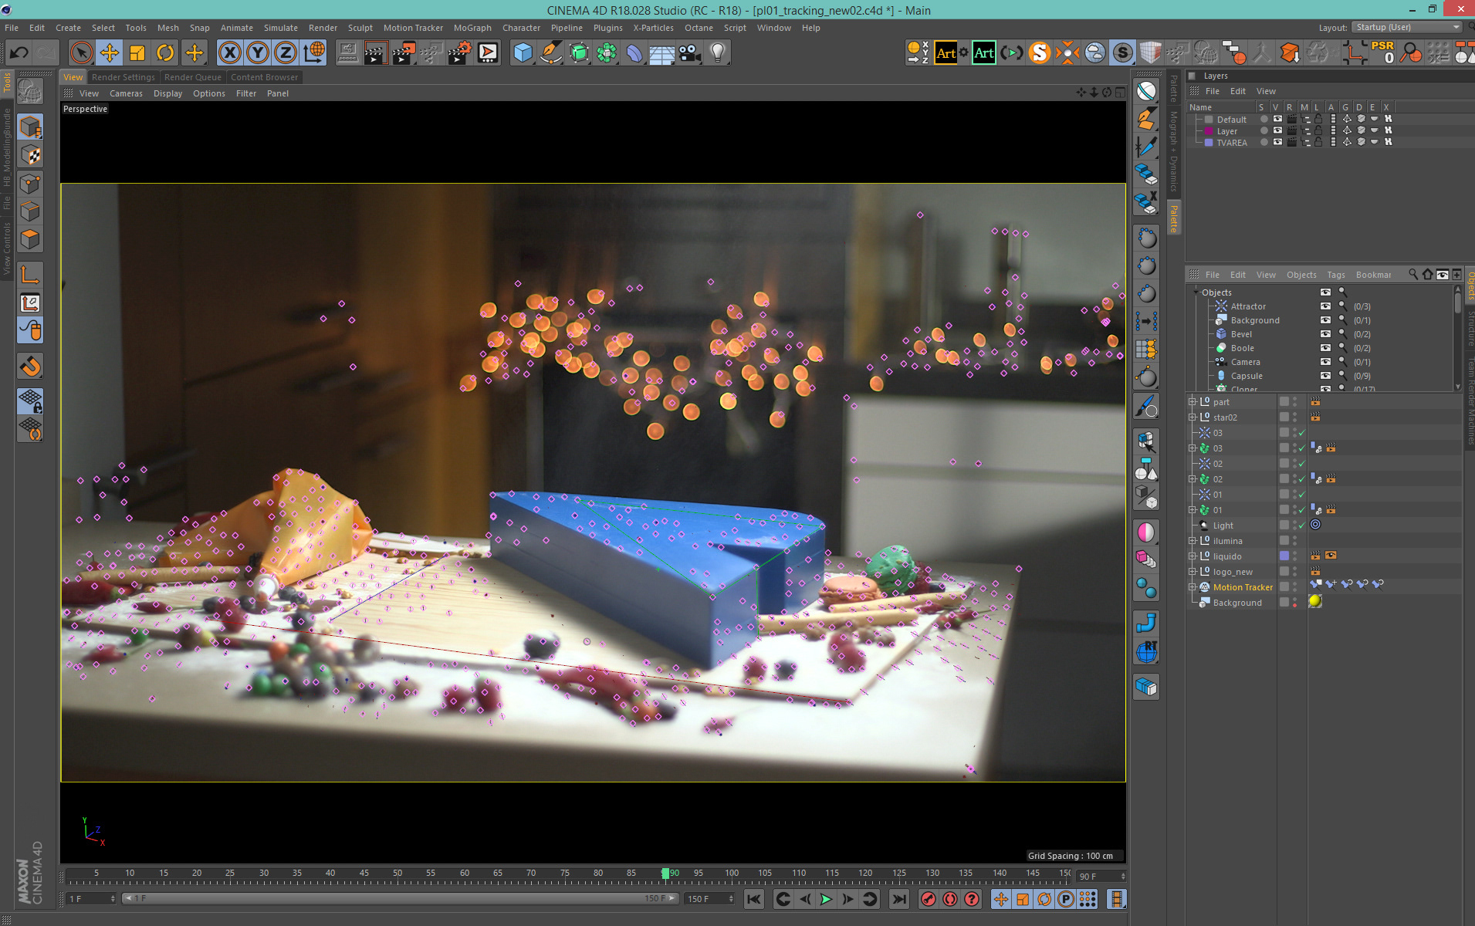Toggle X axis lock
The width and height of the screenshot is (1475, 926).
coord(229,53)
